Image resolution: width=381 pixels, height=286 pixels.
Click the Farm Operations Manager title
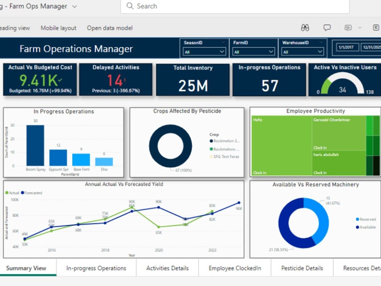[x=76, y=49]
